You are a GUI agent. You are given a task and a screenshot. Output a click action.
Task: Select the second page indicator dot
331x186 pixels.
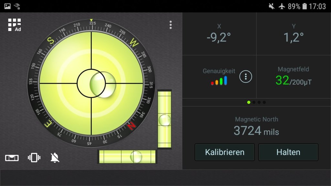click(x=254, y=102)
